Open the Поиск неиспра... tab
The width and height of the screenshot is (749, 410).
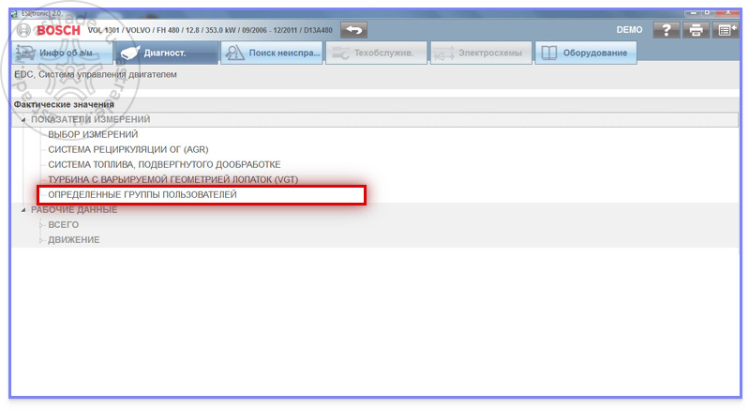click(272, 53)
